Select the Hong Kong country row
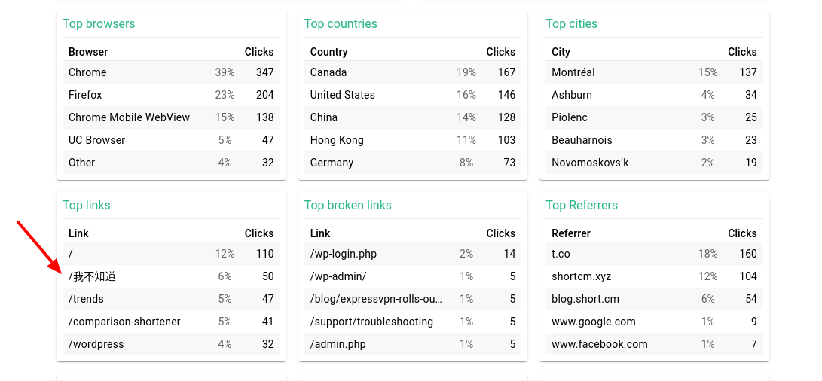Viewport: 822px width, 381px height. click(x=413, y=140)
